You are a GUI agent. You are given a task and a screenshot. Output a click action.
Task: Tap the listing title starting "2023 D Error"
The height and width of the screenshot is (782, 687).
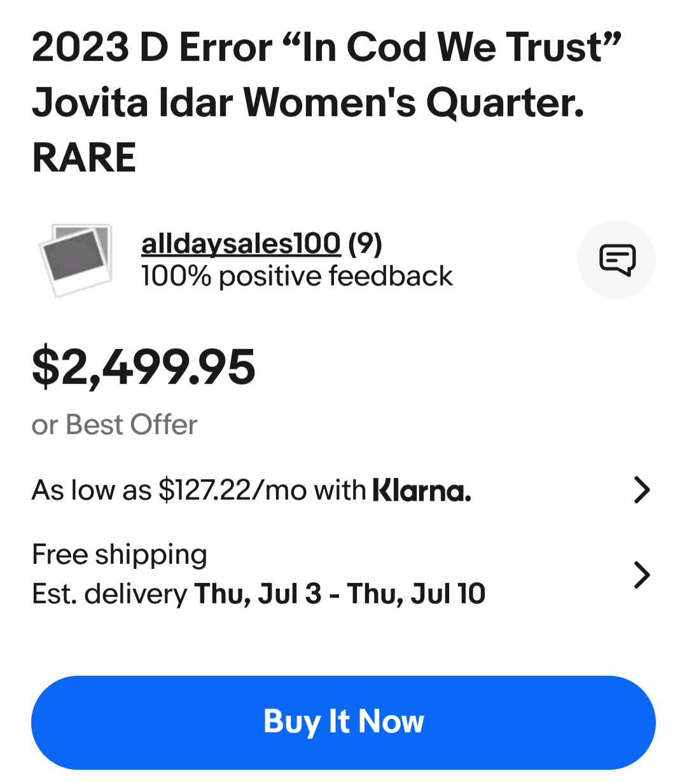(x=326, y=48)
